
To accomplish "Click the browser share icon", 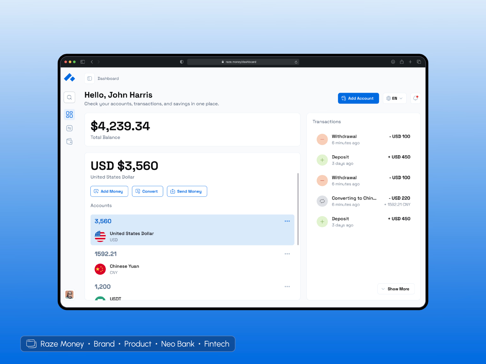I will [x=402, y=62].
